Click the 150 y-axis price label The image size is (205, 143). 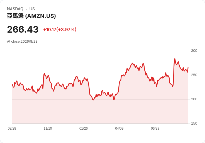coord(194,123)
